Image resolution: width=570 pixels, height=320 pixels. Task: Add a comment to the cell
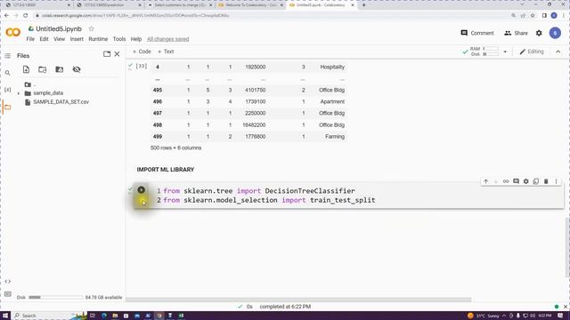pyautogui.click(x=516, y=181)
